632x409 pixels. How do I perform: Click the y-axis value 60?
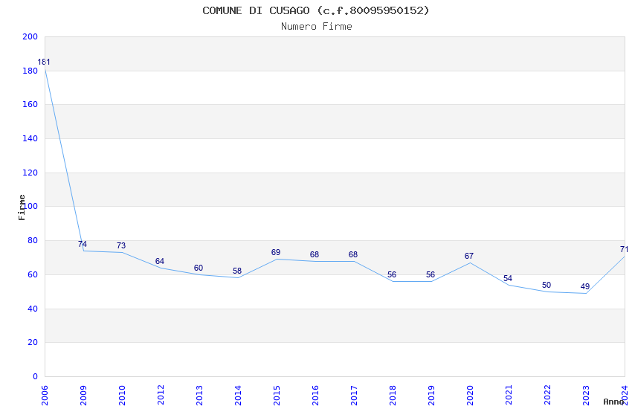[32, 275]
